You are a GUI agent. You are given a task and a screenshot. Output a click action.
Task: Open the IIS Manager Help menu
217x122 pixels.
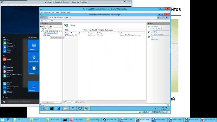click(52, 21)
